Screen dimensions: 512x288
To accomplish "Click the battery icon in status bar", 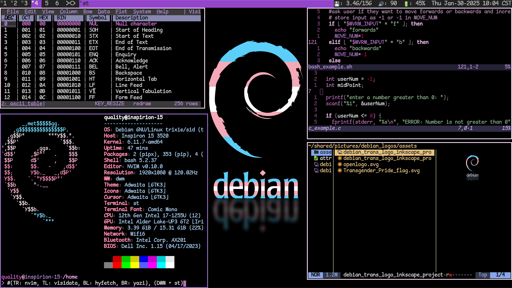I will tap(406, 3).
